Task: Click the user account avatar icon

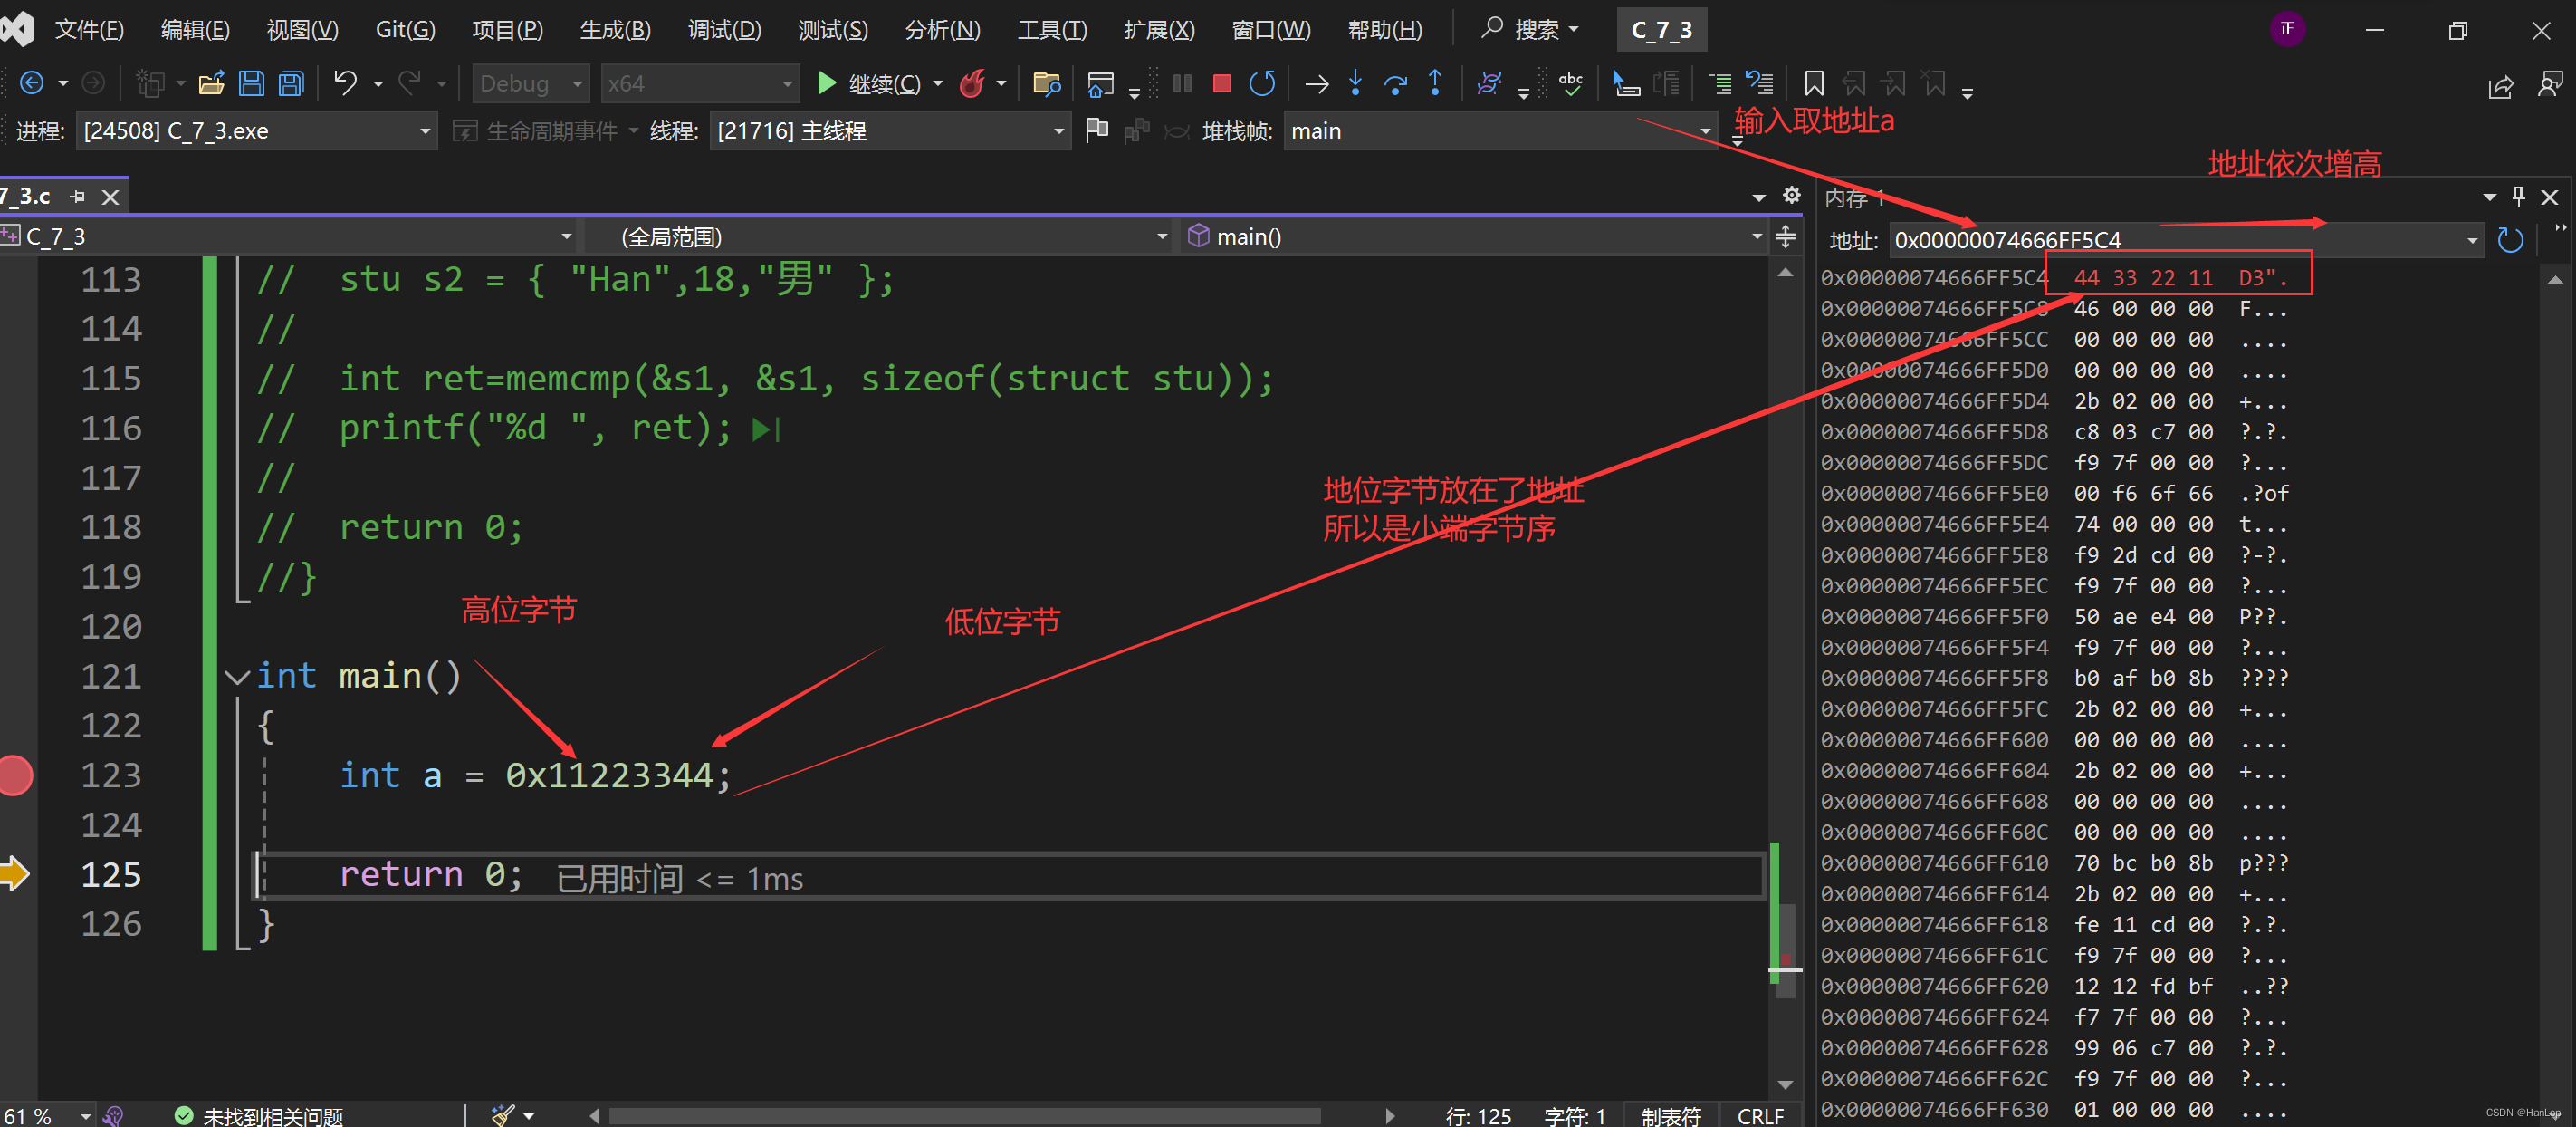Action: (2288, 29)
